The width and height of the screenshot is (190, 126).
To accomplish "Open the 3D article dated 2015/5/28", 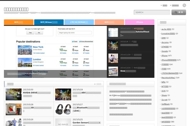I will click(37, 109).
